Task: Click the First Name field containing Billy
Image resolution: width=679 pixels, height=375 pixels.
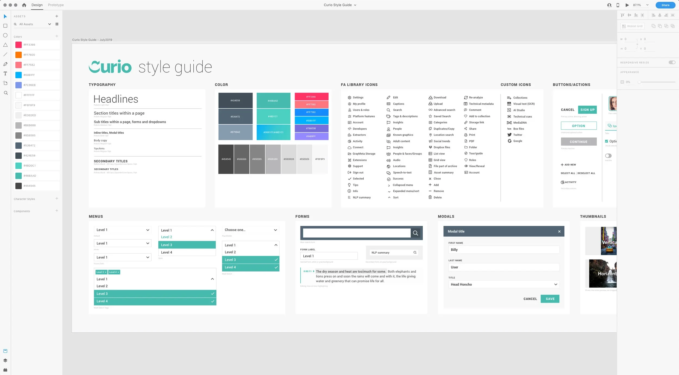Action: [x=504, y=250]
